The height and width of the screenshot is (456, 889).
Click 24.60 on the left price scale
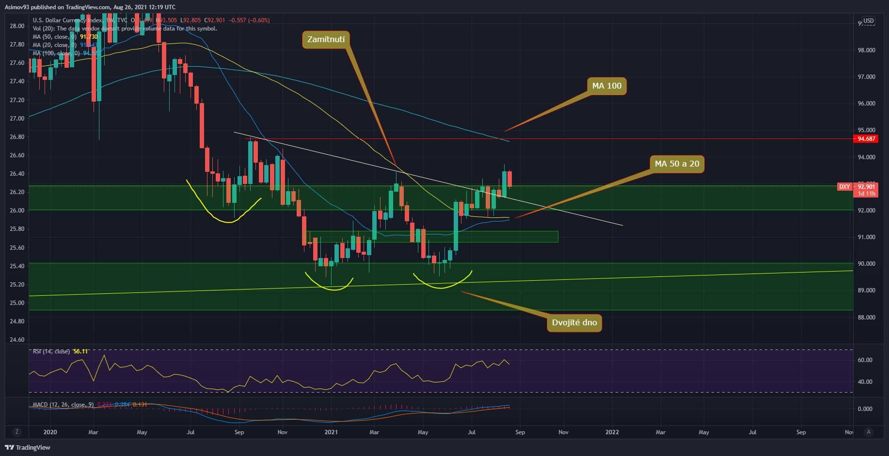pos(17,340)
